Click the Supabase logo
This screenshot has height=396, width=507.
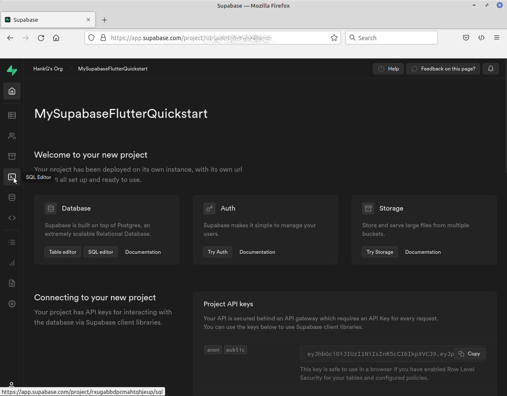point(12,70)
